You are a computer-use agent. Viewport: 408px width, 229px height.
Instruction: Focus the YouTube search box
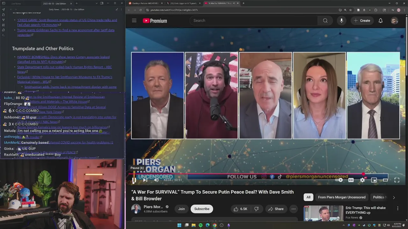tap(254, 21)
